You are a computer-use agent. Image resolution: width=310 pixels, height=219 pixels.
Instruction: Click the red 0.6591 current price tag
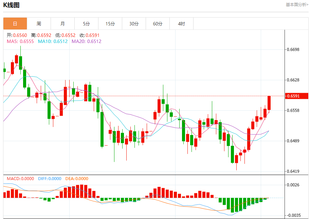click(x=296, y=96)
